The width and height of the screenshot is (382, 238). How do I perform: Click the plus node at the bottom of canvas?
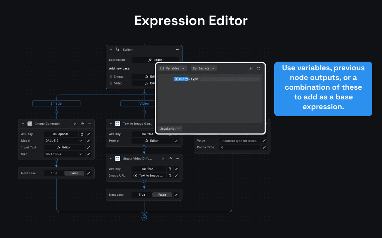[x=144, y=217]
